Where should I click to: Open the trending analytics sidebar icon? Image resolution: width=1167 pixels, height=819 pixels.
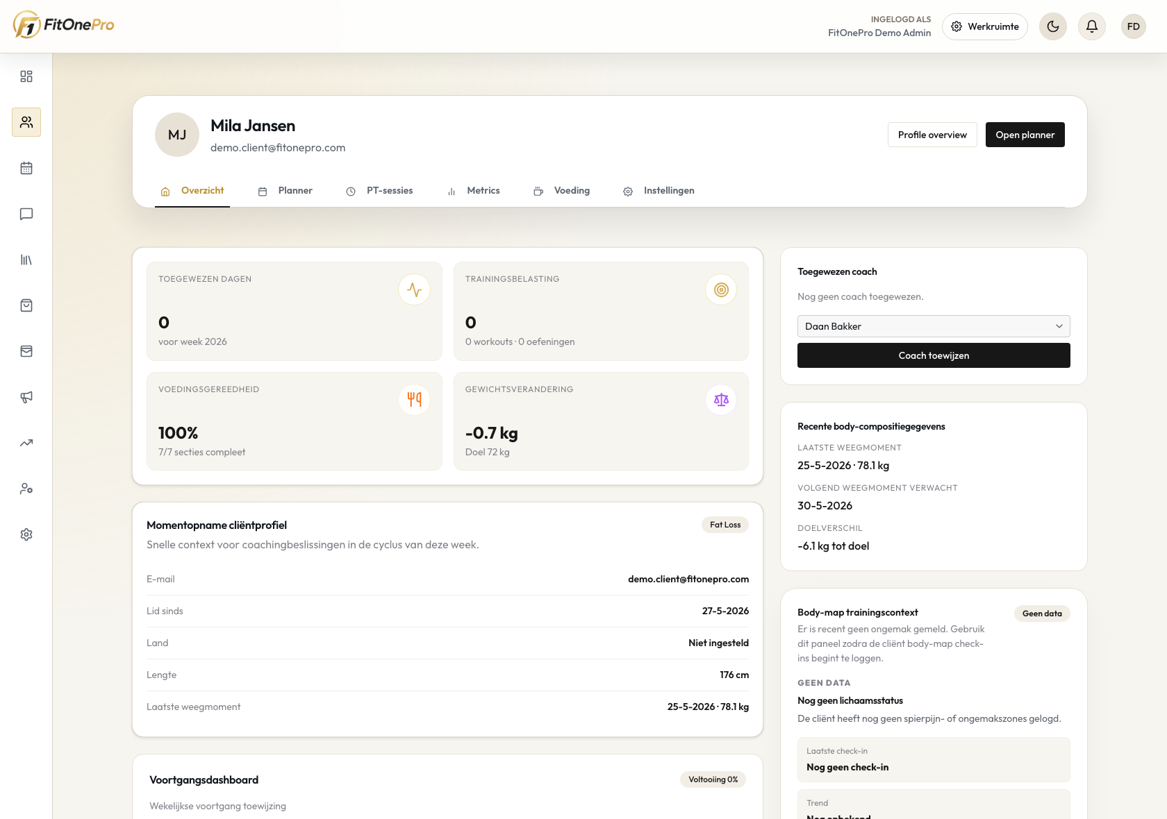pos(26,443)
